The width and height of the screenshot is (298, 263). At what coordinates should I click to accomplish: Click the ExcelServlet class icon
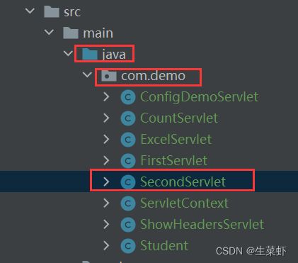pos(128,140)
